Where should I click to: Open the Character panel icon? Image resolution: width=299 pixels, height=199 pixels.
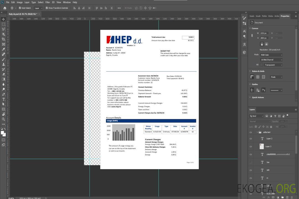click(244, 31)
